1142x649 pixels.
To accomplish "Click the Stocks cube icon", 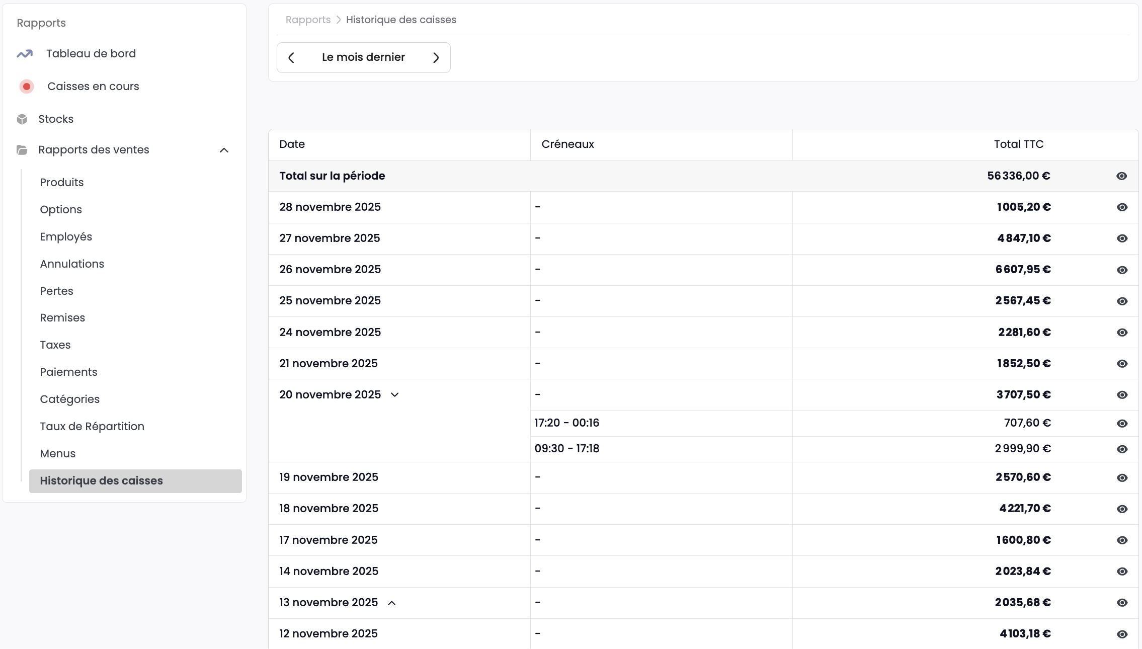I will (x=22, y=119).
